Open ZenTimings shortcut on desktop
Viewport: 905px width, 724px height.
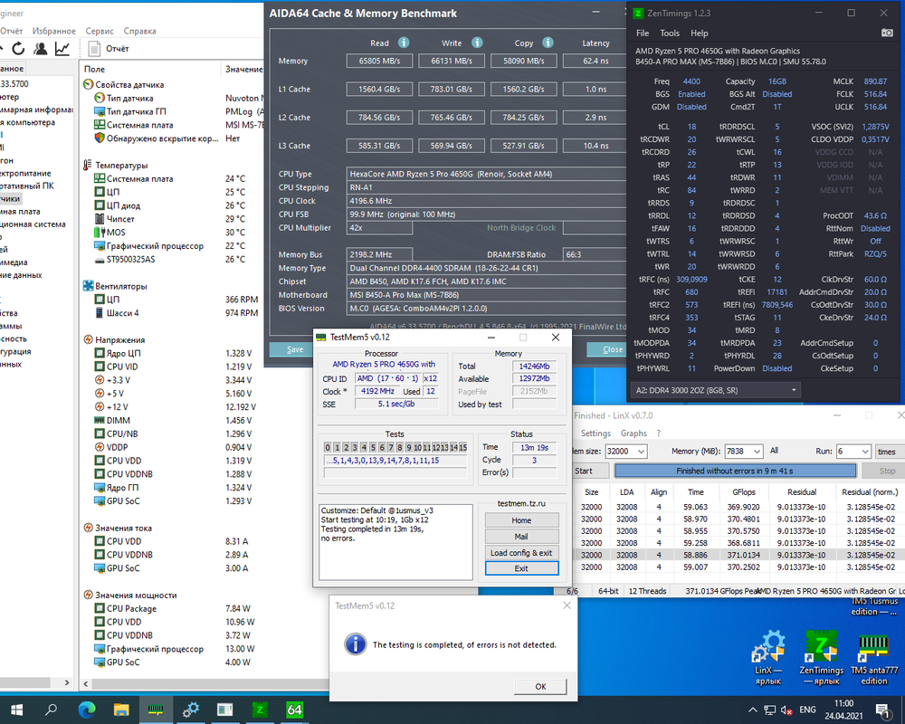point(822,658)
